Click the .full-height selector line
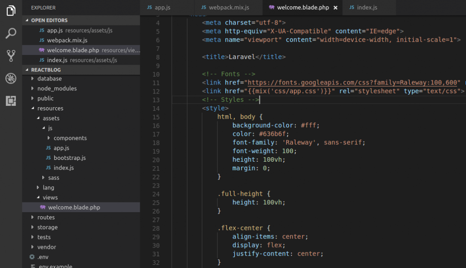 tap(244, 194)
